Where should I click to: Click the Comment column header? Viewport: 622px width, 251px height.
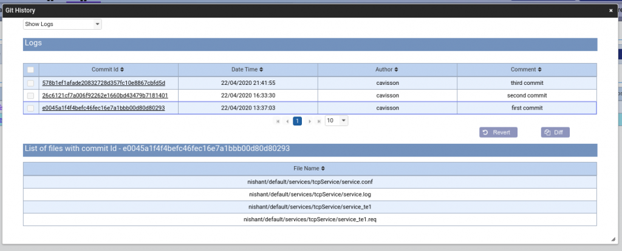(x=527, y=70)
